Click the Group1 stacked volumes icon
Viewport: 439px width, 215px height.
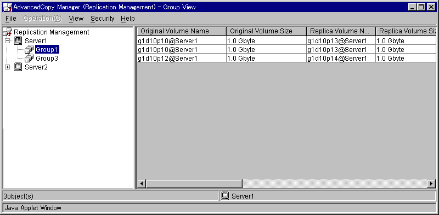coord(29,50)
